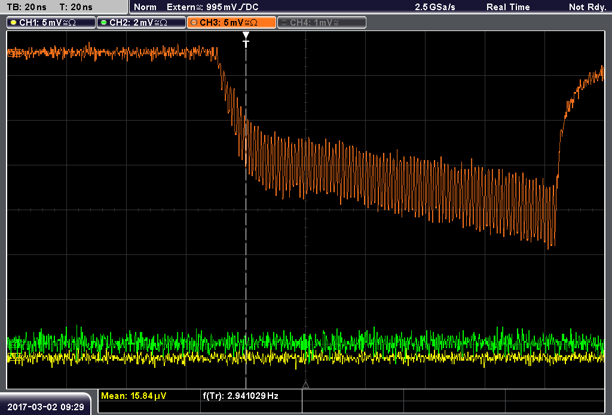Click the Not Rdy. status indicator

[587, 7]
